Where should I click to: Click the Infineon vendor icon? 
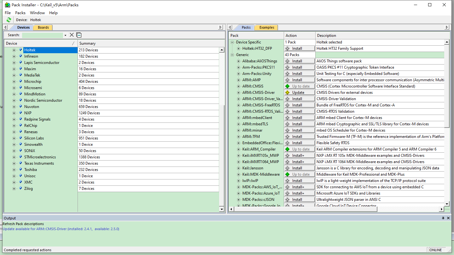[21, 56]
